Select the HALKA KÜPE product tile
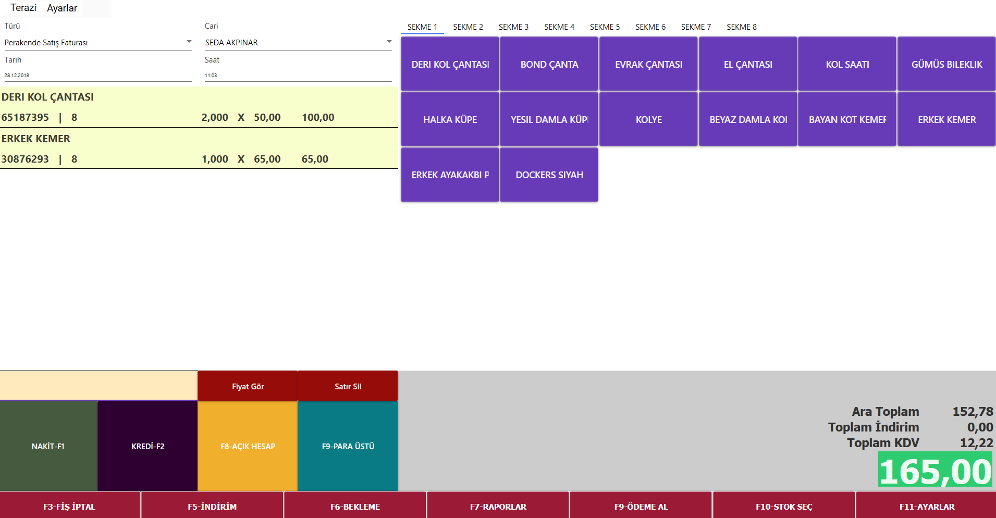996x518 pixels. [450, 119]
